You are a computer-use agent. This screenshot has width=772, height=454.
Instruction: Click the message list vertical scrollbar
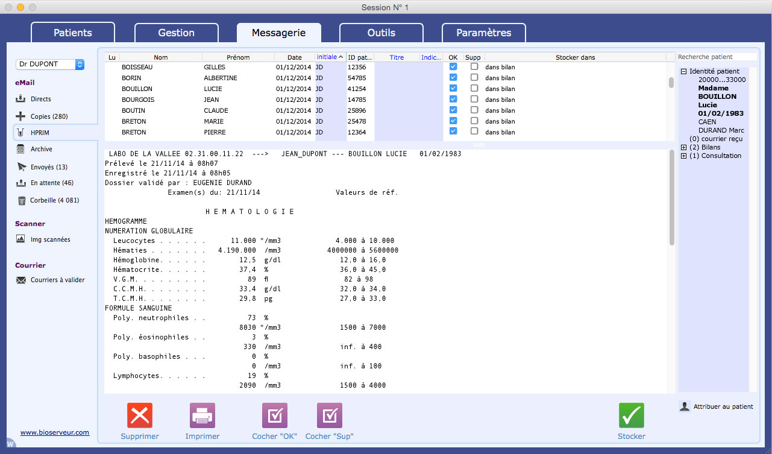(x=671, y=83)
